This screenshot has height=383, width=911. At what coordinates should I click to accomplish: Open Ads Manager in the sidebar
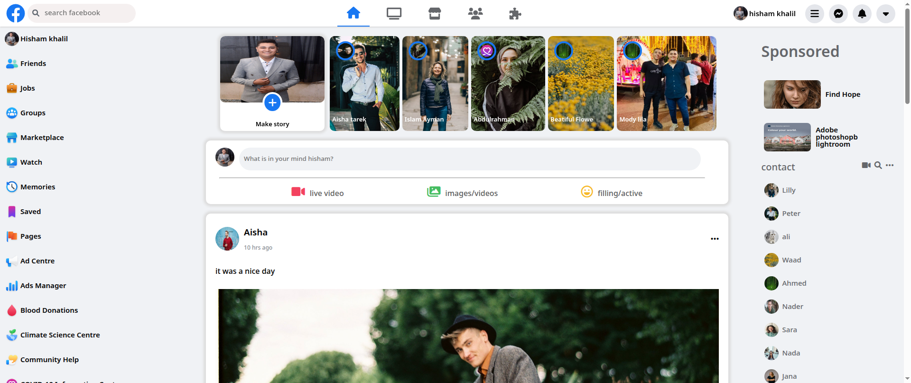tap(36, 286)
